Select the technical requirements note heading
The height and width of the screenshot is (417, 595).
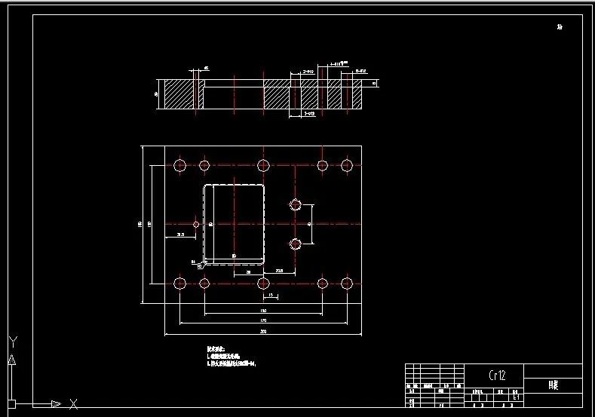(x=216, y=348)
